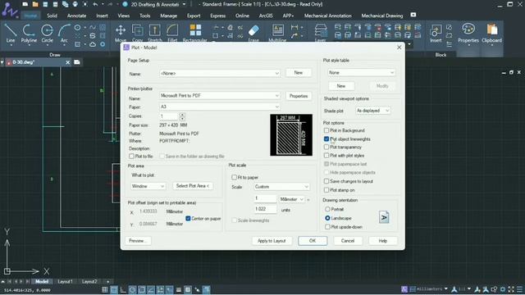The width and height of the screenshot is (525, 295).
Task: Activate the Move tool
Action: coord(121,33)
